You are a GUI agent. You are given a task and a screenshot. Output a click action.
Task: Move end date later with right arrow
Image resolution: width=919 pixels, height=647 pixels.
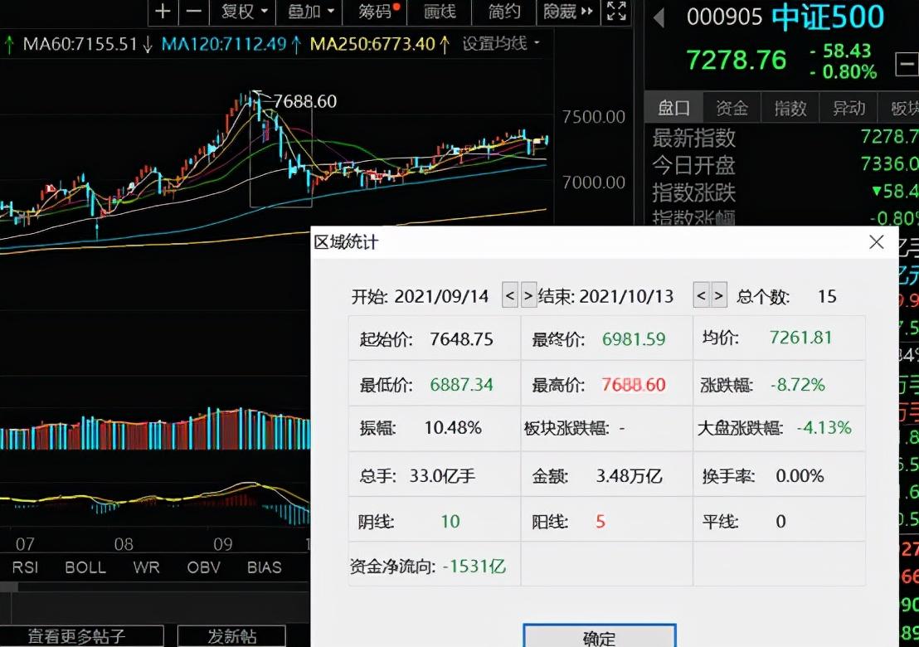tap(719, 294)
